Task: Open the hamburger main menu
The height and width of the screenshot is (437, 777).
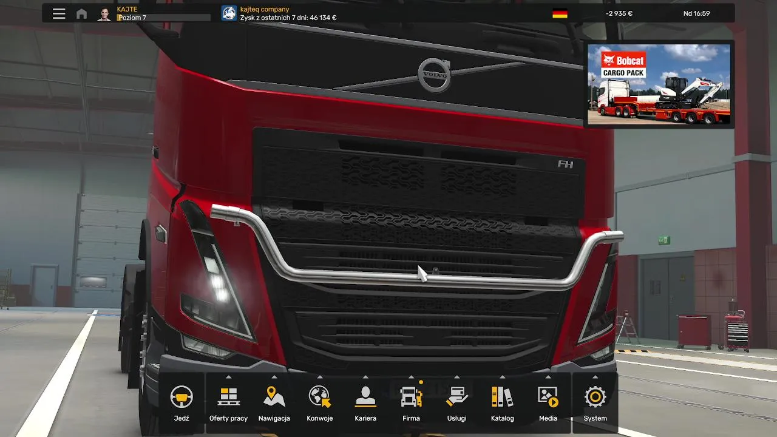Action: [59, 13]
